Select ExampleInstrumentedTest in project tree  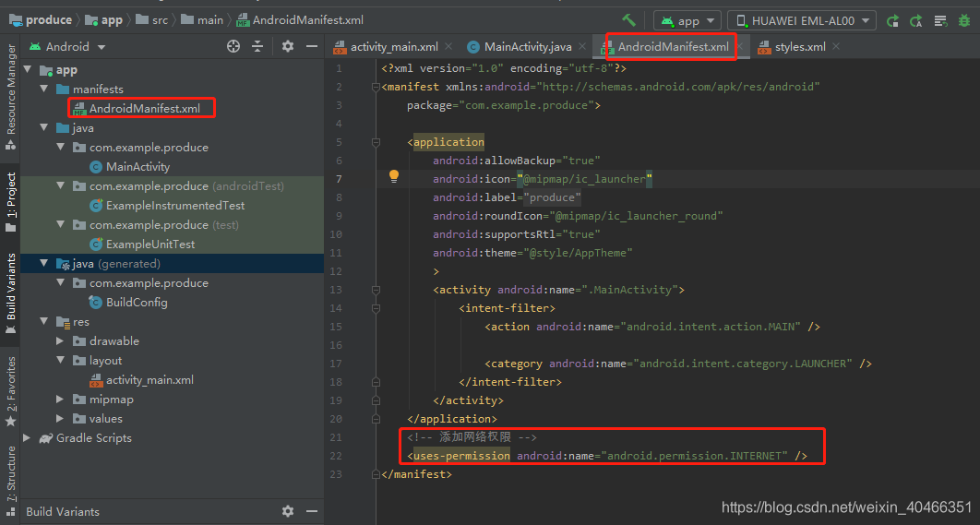tap(175, 205)
